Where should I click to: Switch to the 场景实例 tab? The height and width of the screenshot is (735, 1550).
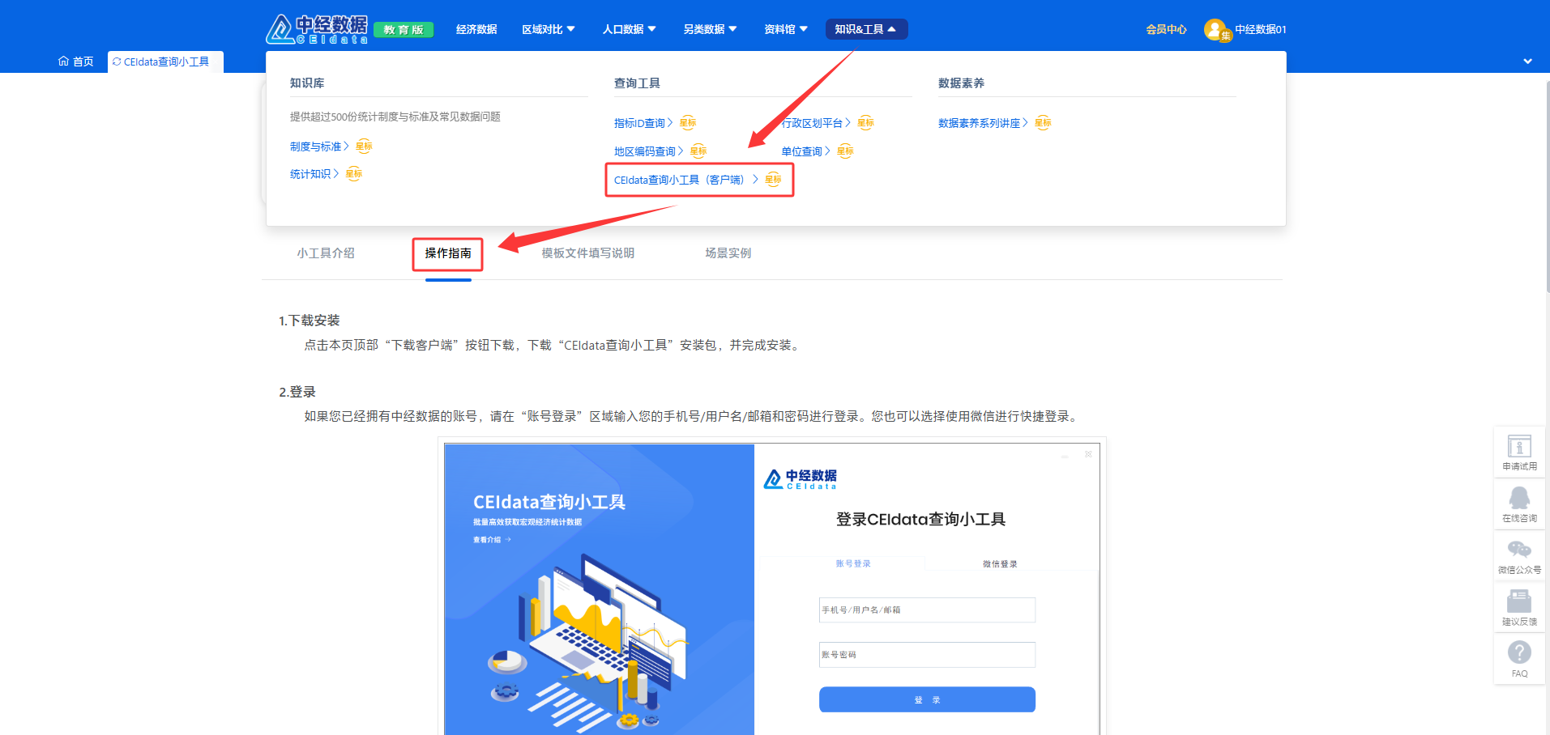tap(728, 253)
